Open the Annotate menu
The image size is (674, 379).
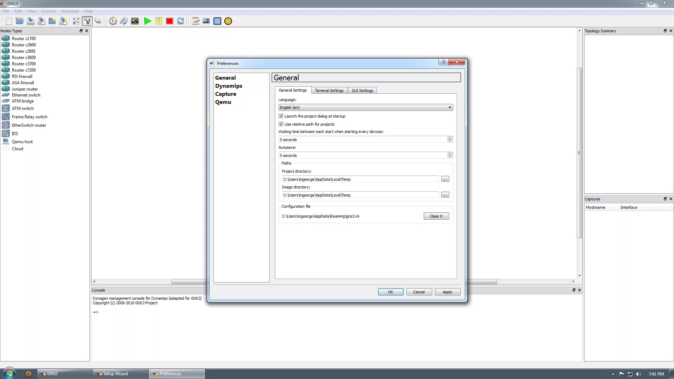coord(70,11)
